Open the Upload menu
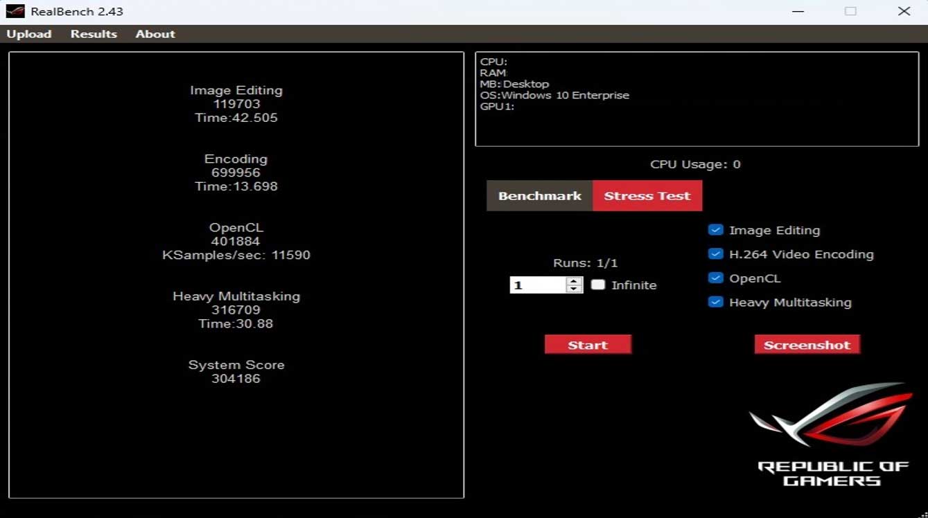 [x=29, y=34]
